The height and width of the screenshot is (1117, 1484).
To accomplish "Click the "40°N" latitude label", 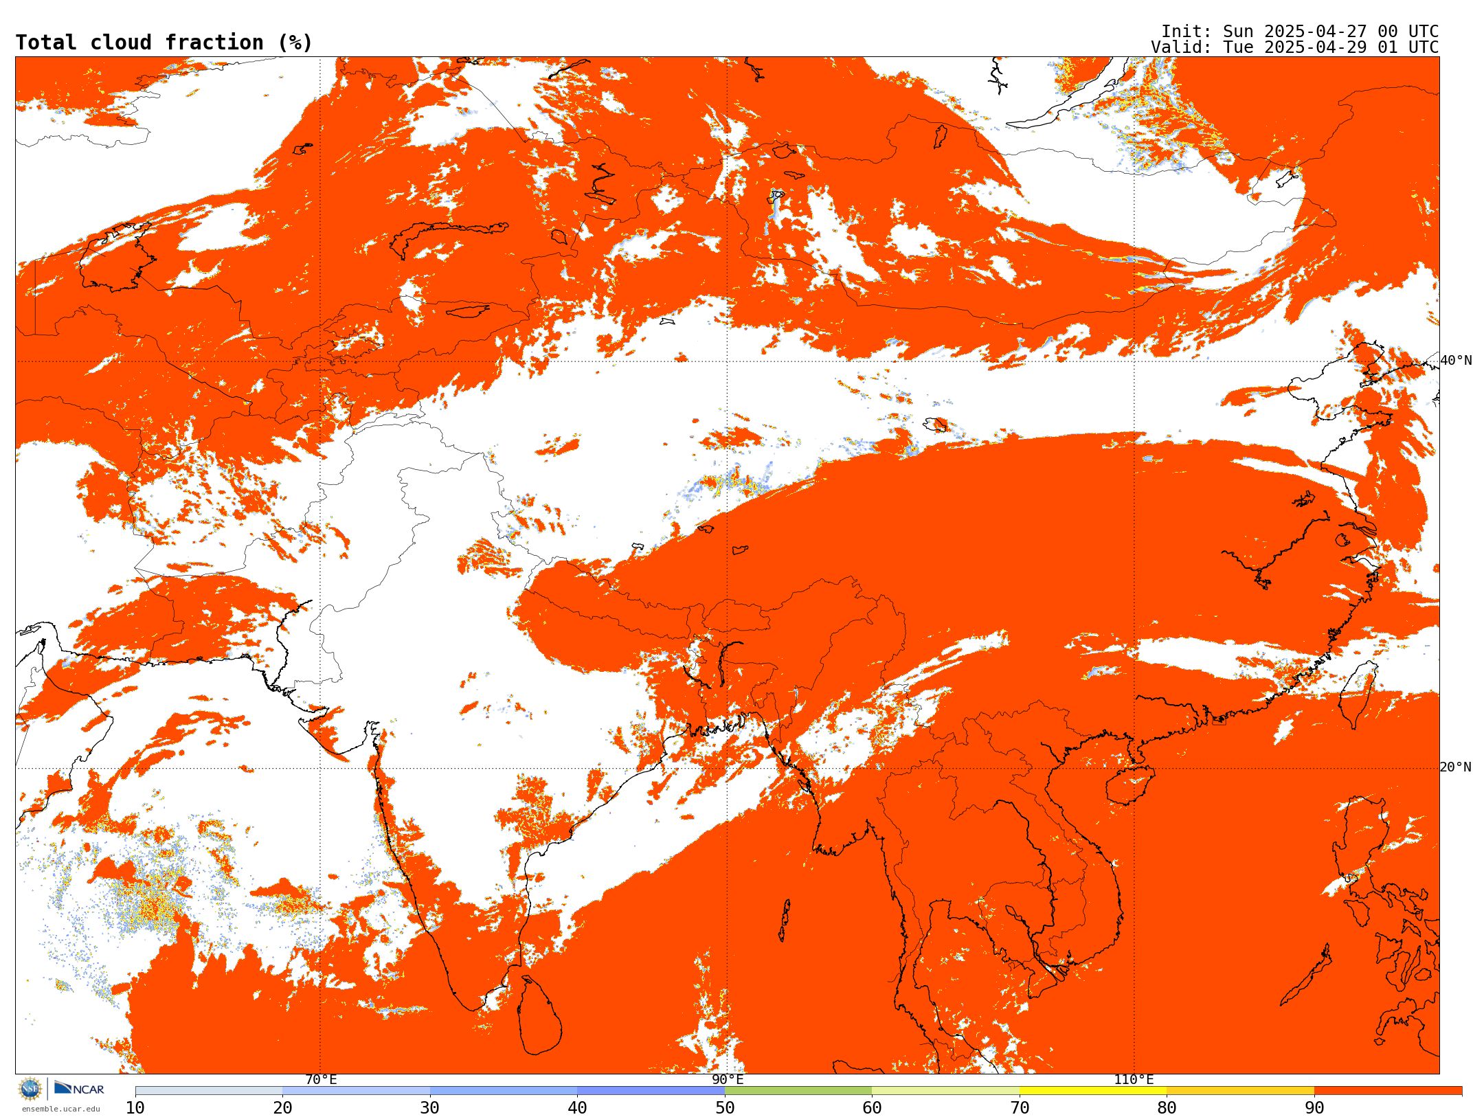I will (1456, 361).
